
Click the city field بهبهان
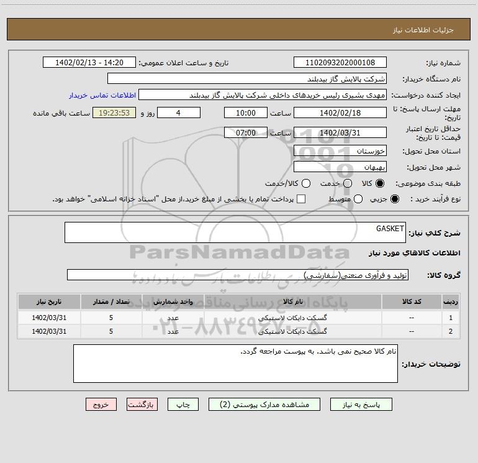(x=340, y=167)
